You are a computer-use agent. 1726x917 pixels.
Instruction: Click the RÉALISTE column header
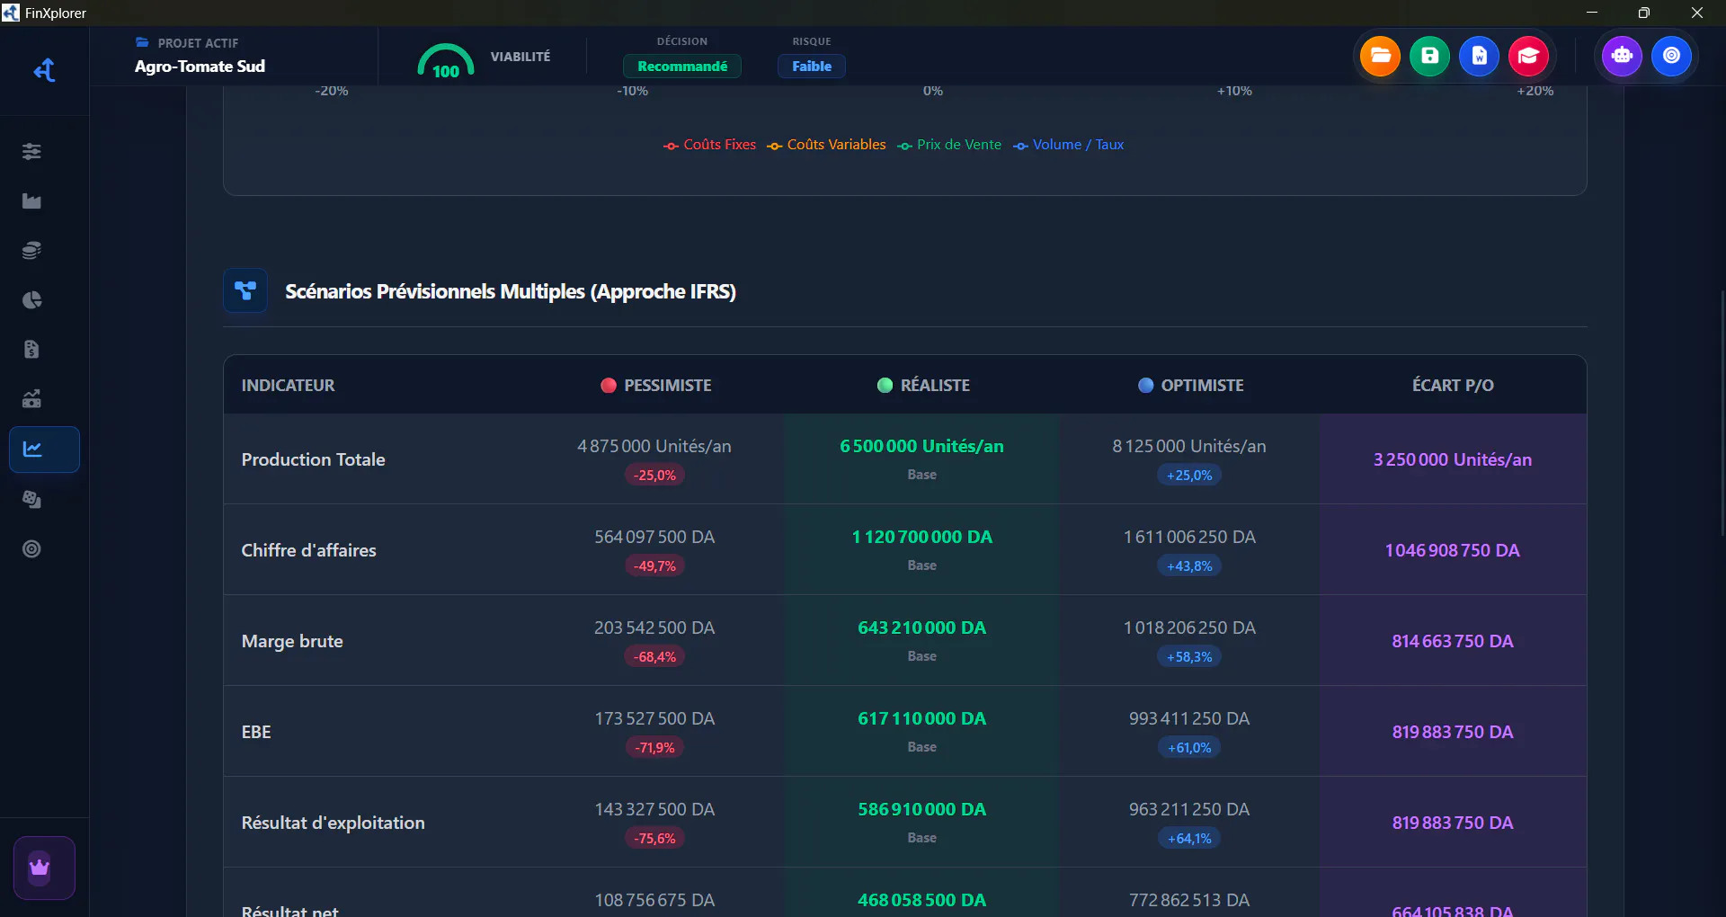click(x=923, y=386)
